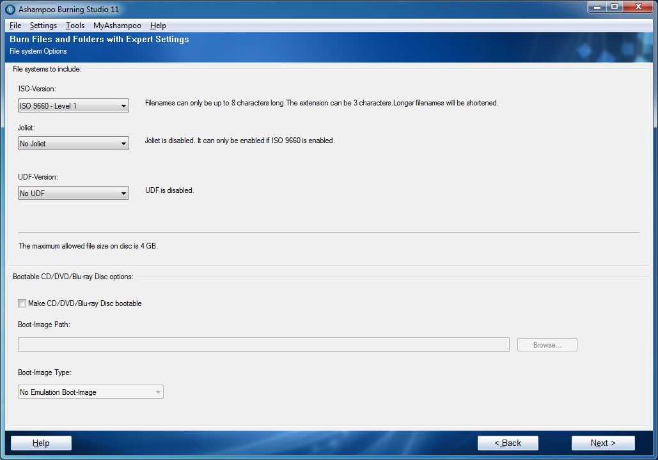658x460 pixels.
Task: Click the Ashampoo app icon in title bar
Action: point(10,9)
